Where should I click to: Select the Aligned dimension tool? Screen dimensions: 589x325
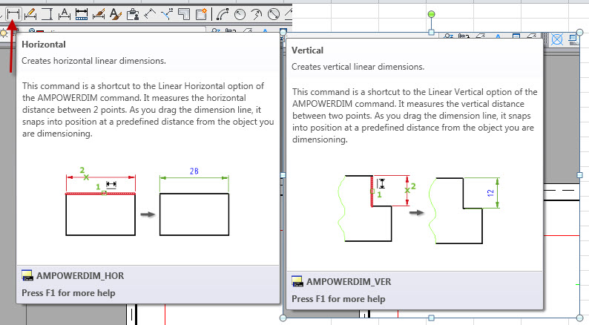[x=150, y=14]
